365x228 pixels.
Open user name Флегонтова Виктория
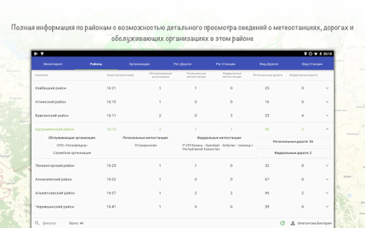pos(314,223)
